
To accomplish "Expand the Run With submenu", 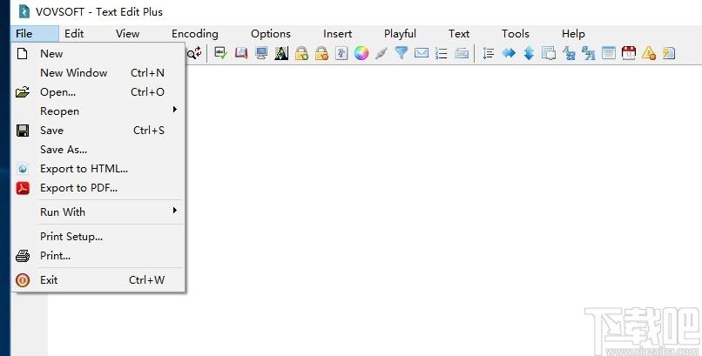I will 98,212.
